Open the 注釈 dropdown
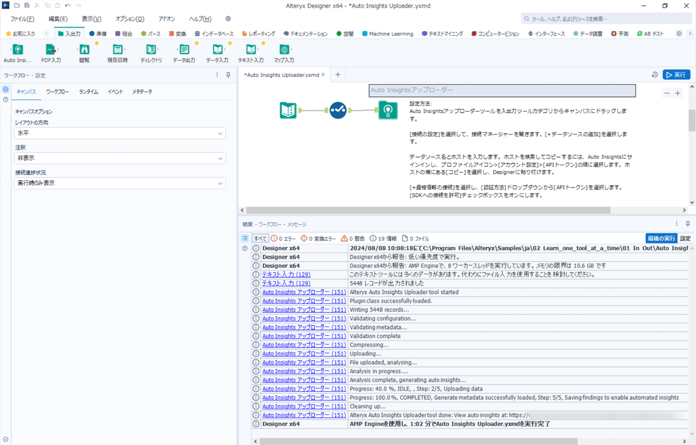Screen dimensions: 696x445 (x=120, y=158)
